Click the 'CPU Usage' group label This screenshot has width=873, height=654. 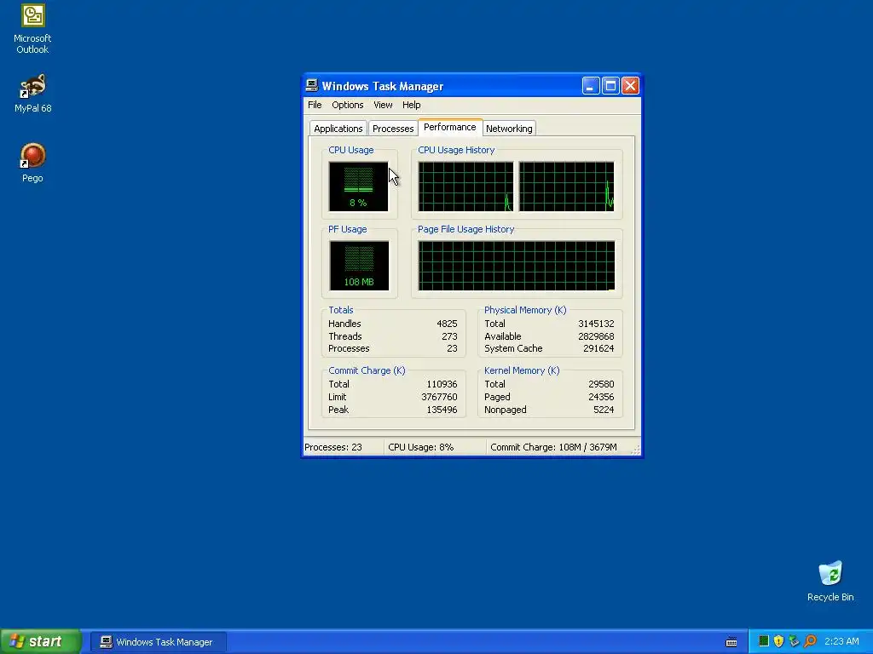pos(350,150)
